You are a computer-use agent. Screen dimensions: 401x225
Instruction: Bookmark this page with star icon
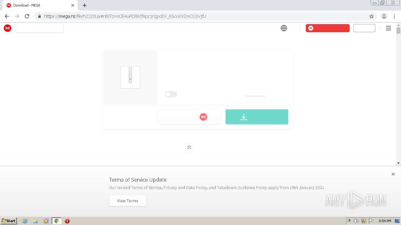point(372,16)
